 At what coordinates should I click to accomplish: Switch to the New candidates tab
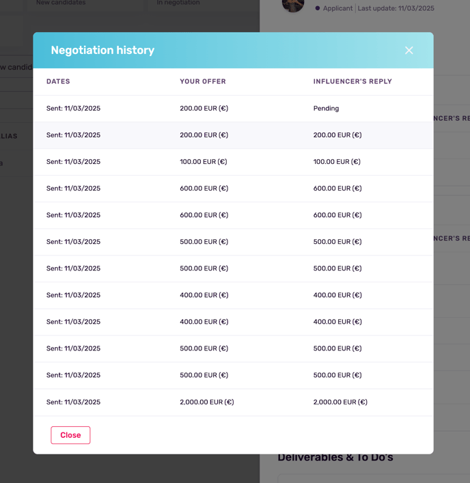61,3
